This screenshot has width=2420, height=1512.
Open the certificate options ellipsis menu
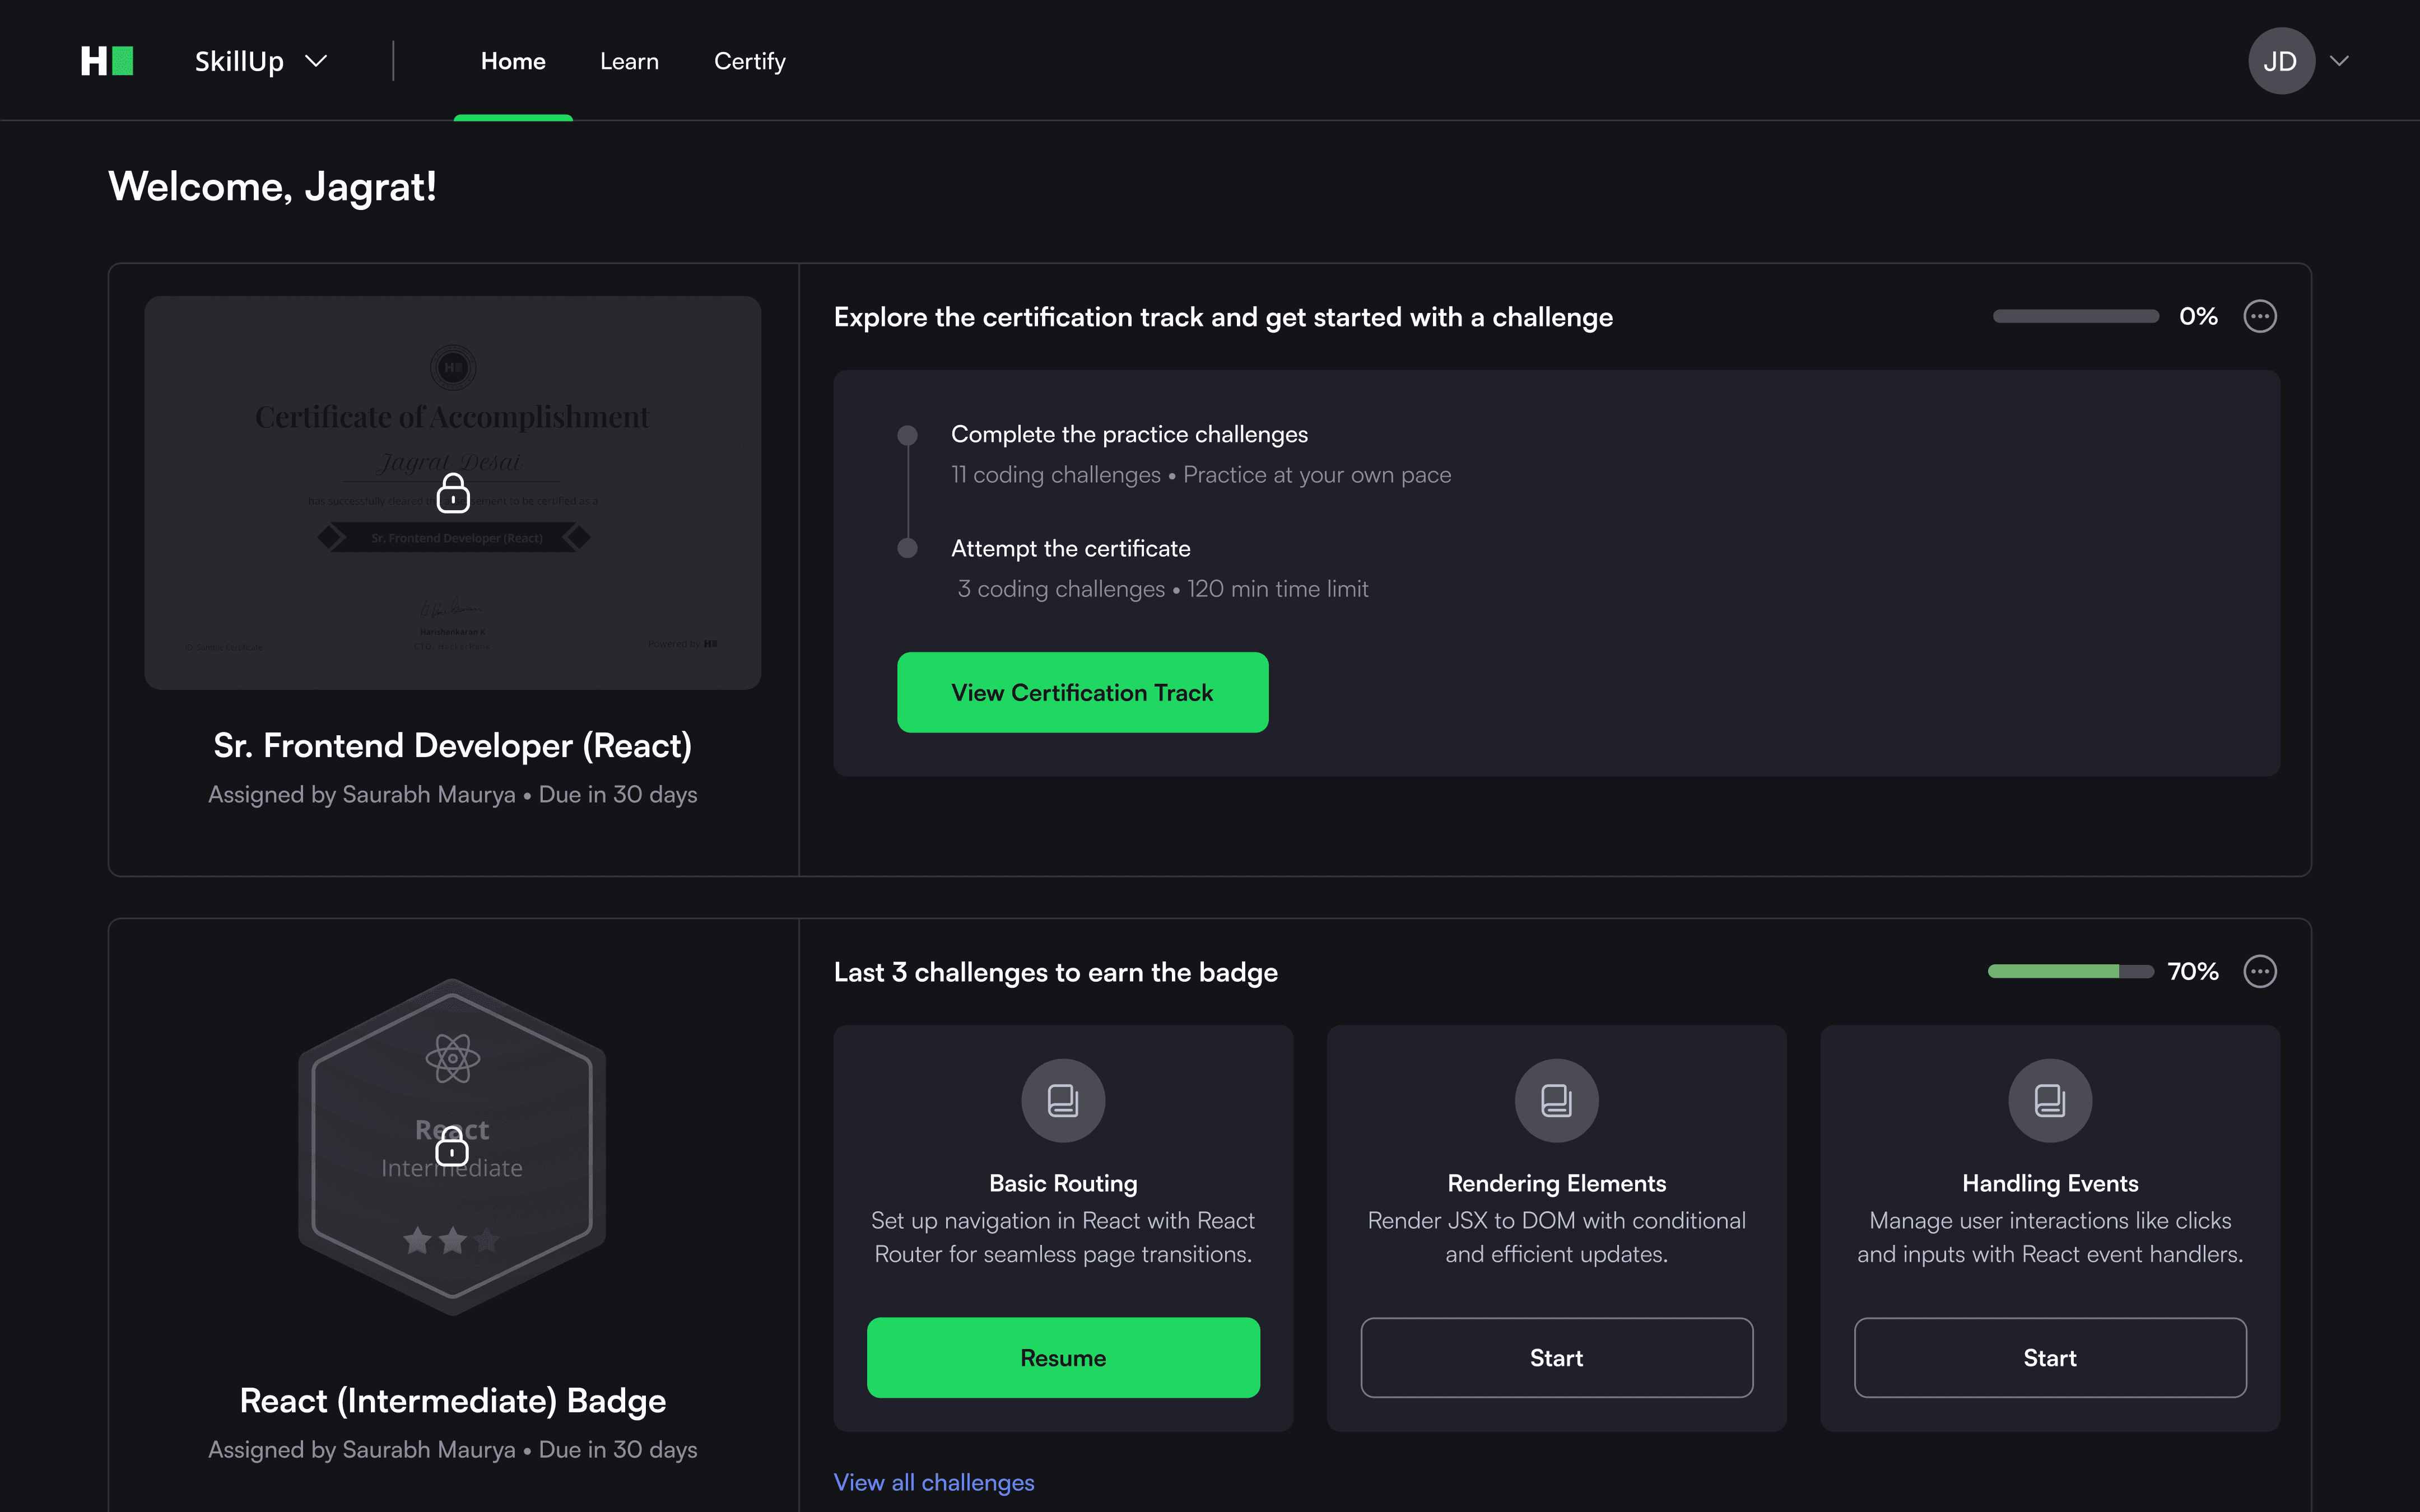click(x=2260, y=316)
